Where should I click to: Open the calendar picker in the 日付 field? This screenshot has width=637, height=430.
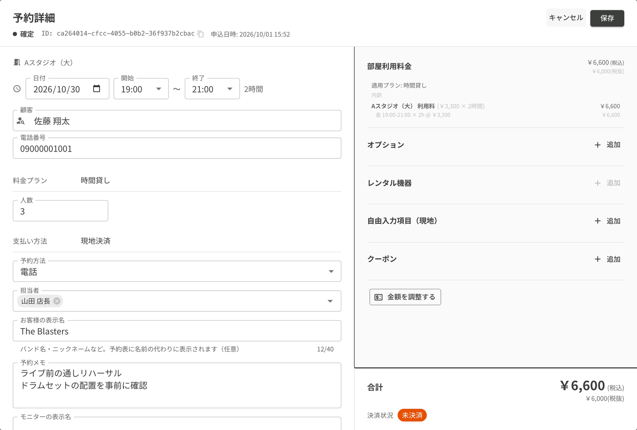pyautogui.click(x=97, y=88)
